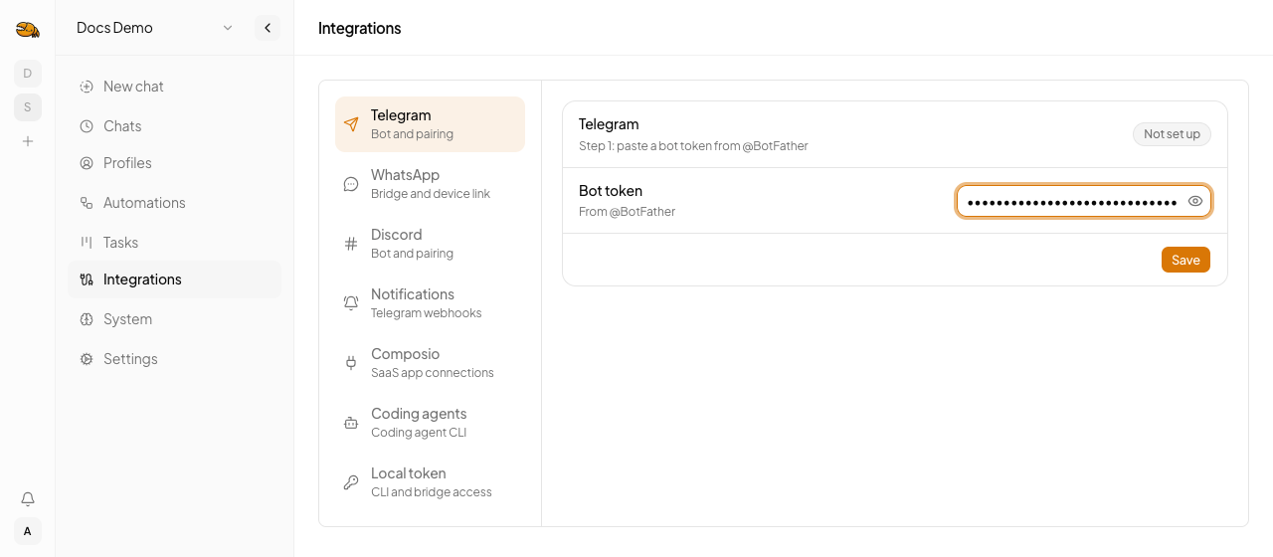Focus the Bot token password field
Screen dimensions: 1273x557
(x=1084, y=201)
